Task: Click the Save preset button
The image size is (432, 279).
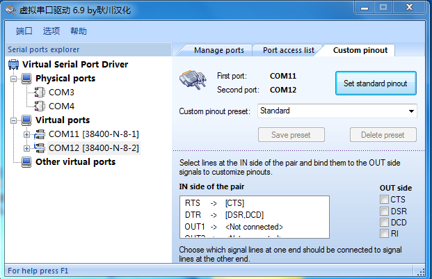Action: click(x=291, y=135)
